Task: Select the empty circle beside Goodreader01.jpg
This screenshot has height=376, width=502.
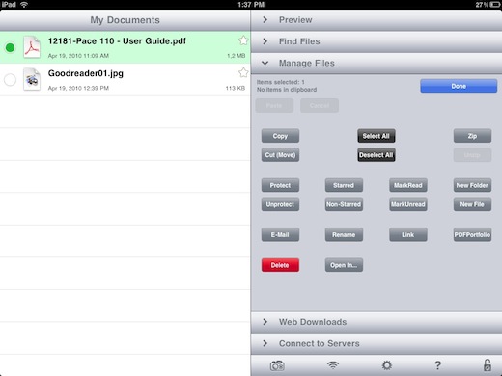Action: (x=10, y=80)
